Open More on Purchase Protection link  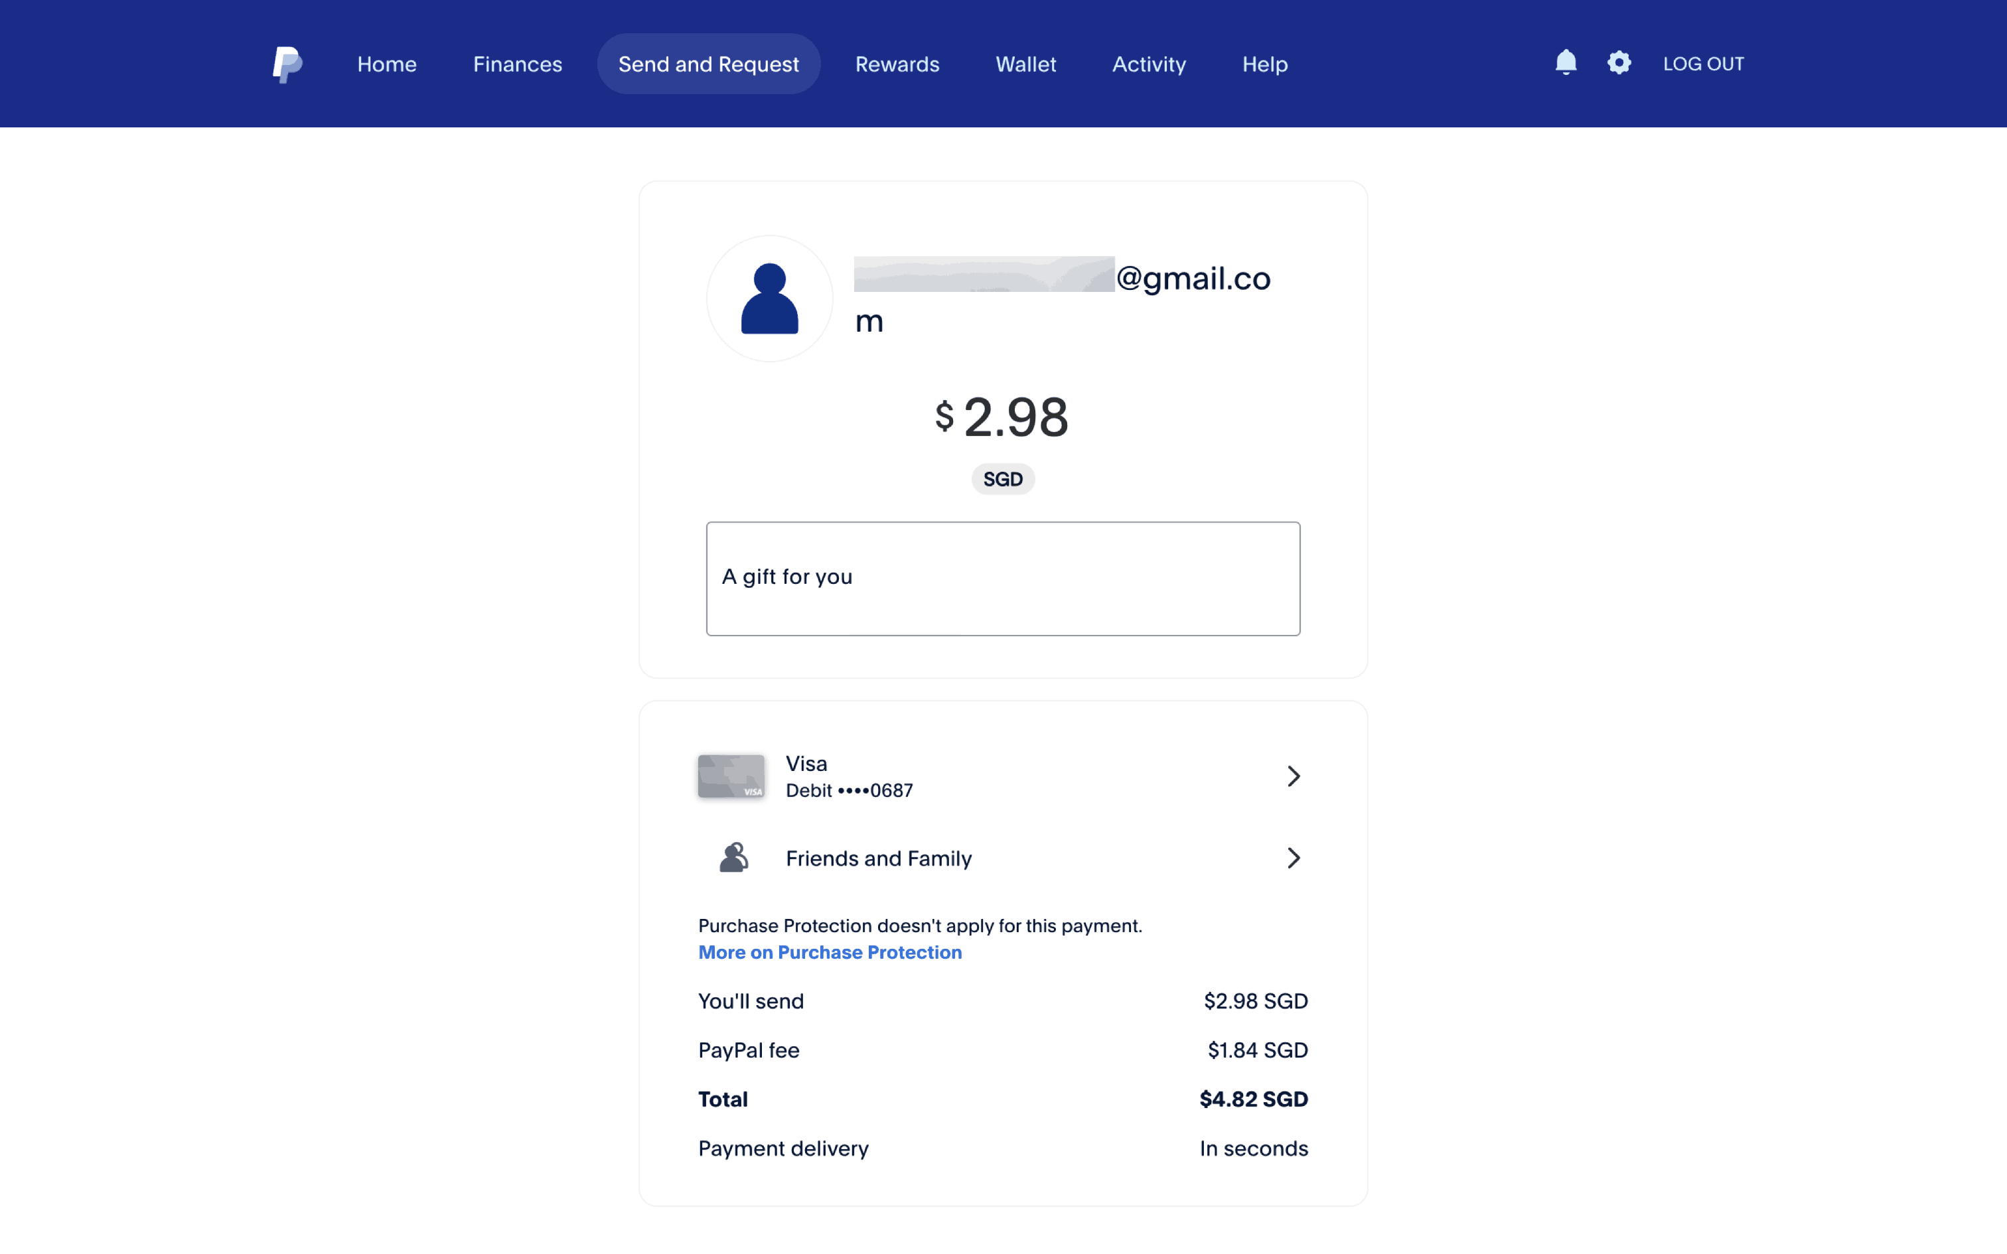tap(830, 952)
